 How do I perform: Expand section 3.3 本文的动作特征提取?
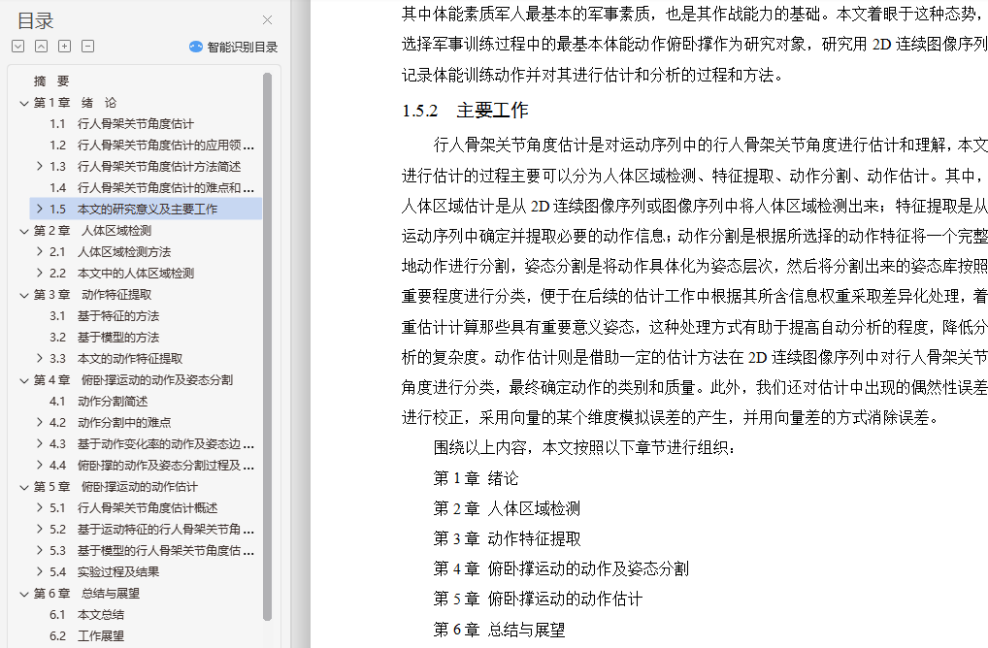tap(40, 358)
